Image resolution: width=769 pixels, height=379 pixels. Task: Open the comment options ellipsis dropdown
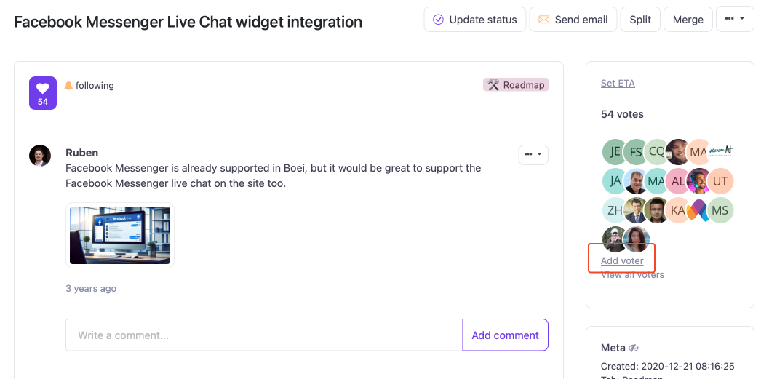click(533, 155)
